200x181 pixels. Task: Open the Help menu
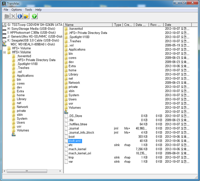(38, 10)
